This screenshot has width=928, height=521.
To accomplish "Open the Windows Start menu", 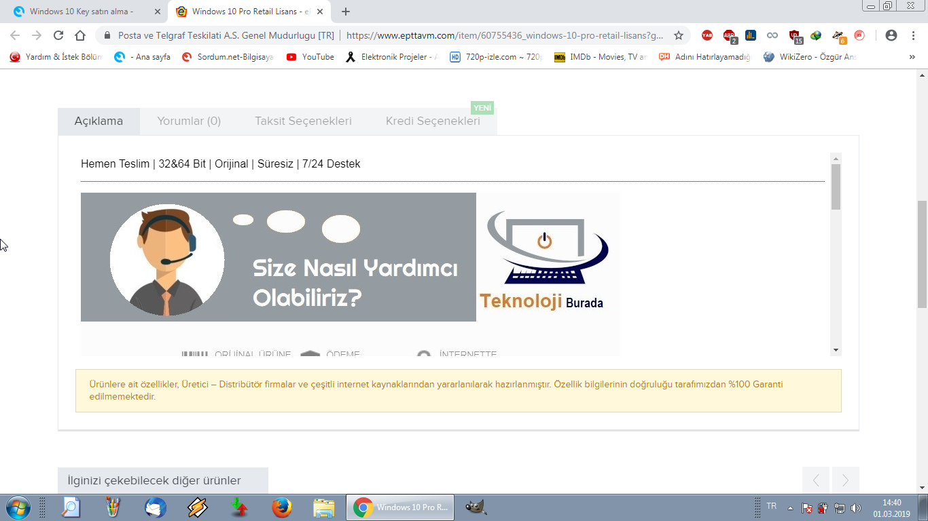I will 17,507.
